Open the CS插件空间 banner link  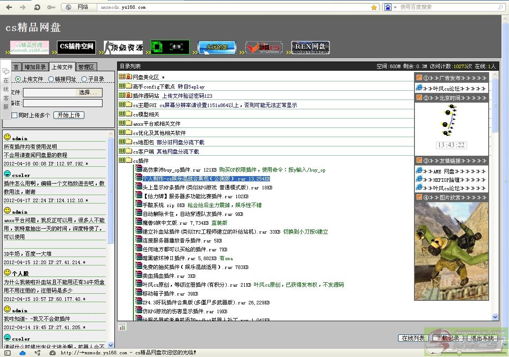pyautogui.click(x=77, y=47)
